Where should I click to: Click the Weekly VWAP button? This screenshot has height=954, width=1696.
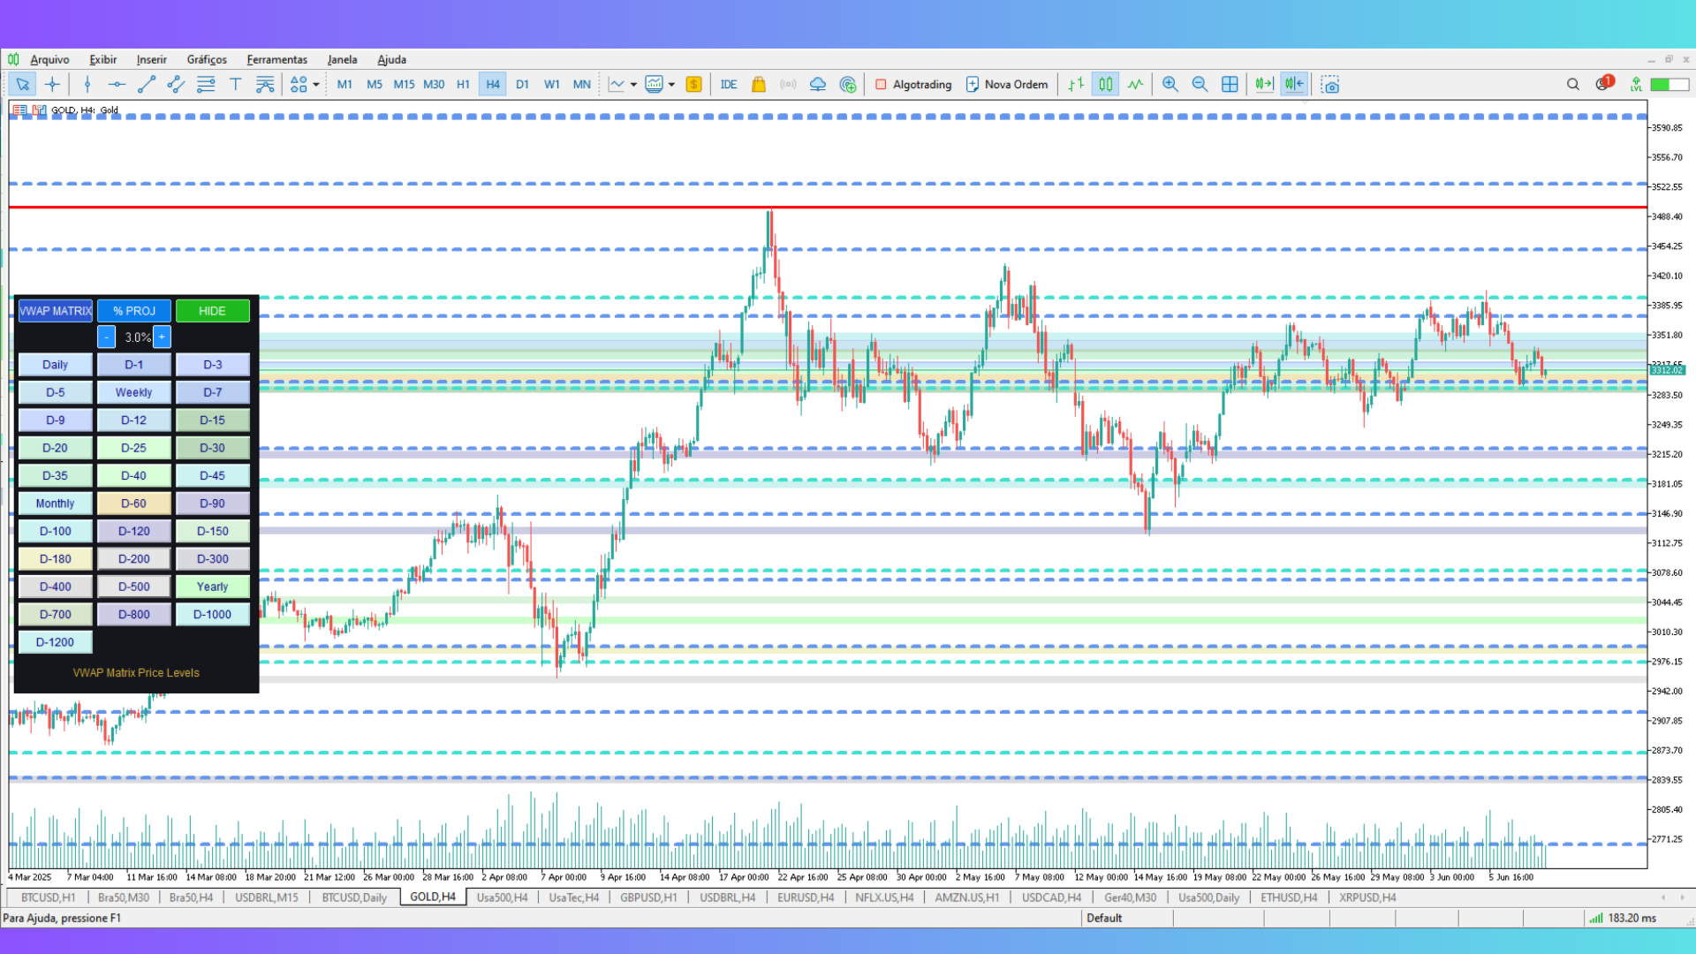coord(133,392)
